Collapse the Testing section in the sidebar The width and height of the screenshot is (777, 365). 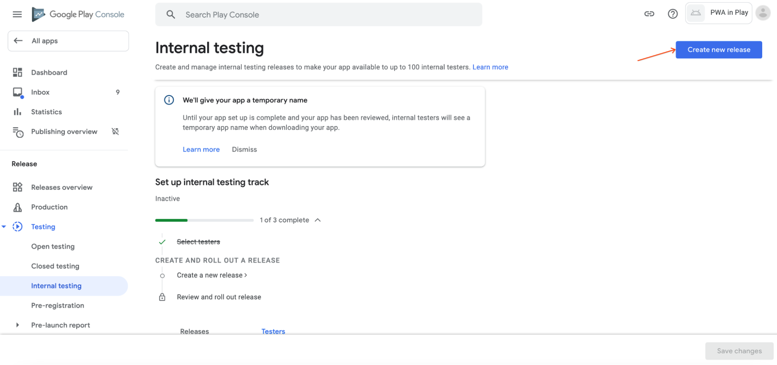click(5, 226)
